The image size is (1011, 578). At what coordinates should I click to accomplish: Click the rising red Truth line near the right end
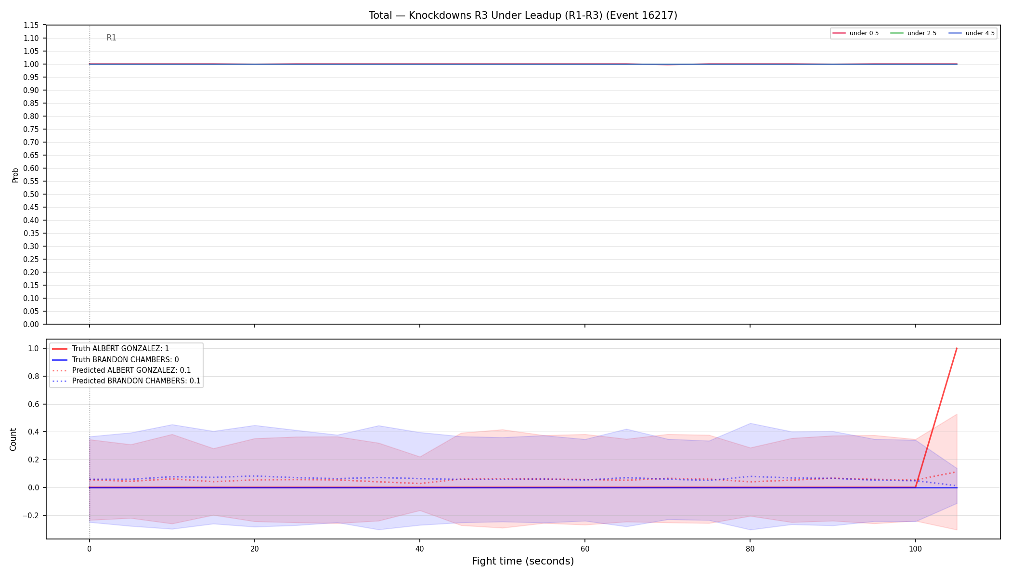pos(936,418)
